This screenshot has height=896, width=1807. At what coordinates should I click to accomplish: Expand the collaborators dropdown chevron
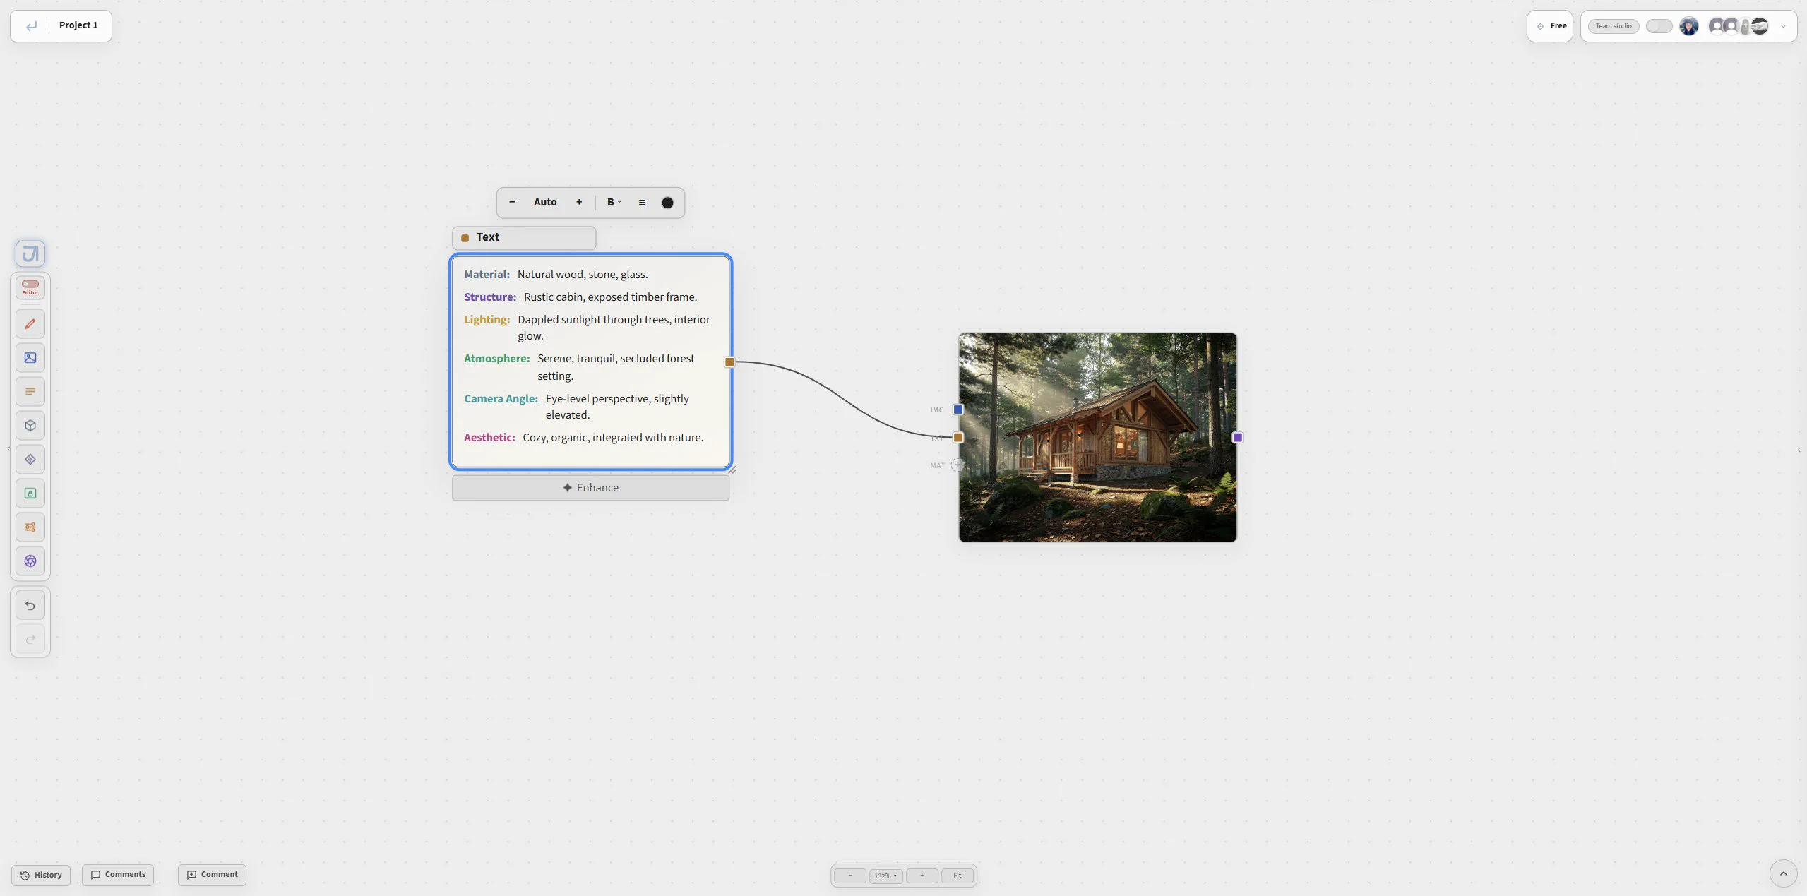[1783, 27]
